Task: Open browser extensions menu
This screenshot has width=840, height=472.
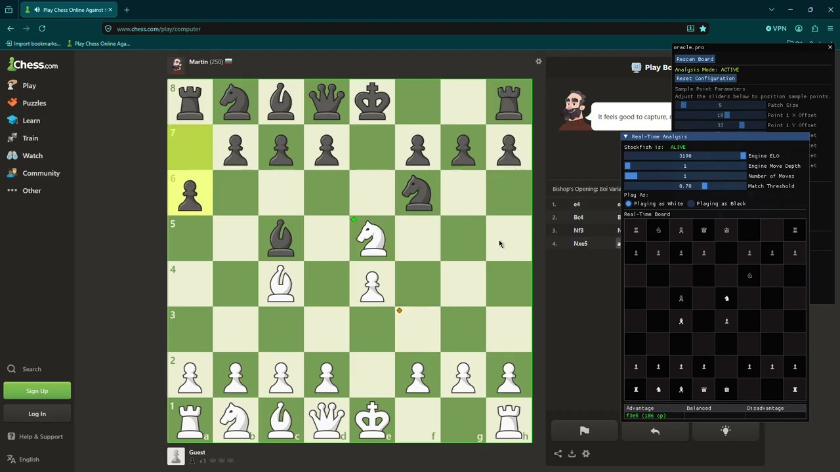Action: click(814, 29)
